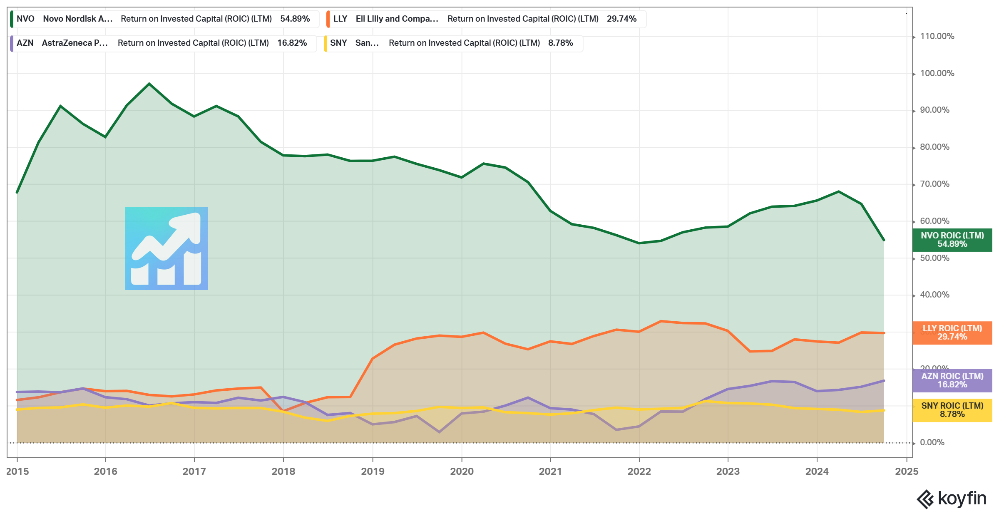Click the 2021 x-axis label
This screenshot has height=516, width=999.
[550, 471]
